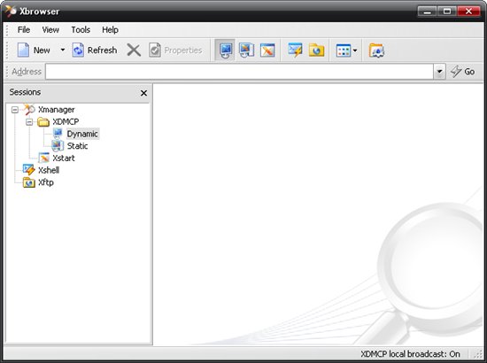Image resolution: width=487 pixels, height=363 pixels.
Task: Select the Dynamic tree item
Action: (82, 134)
